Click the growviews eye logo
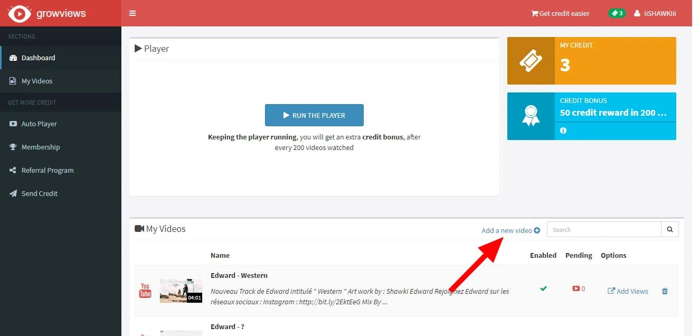The image size is (700, 336). (x=20, y=13)
